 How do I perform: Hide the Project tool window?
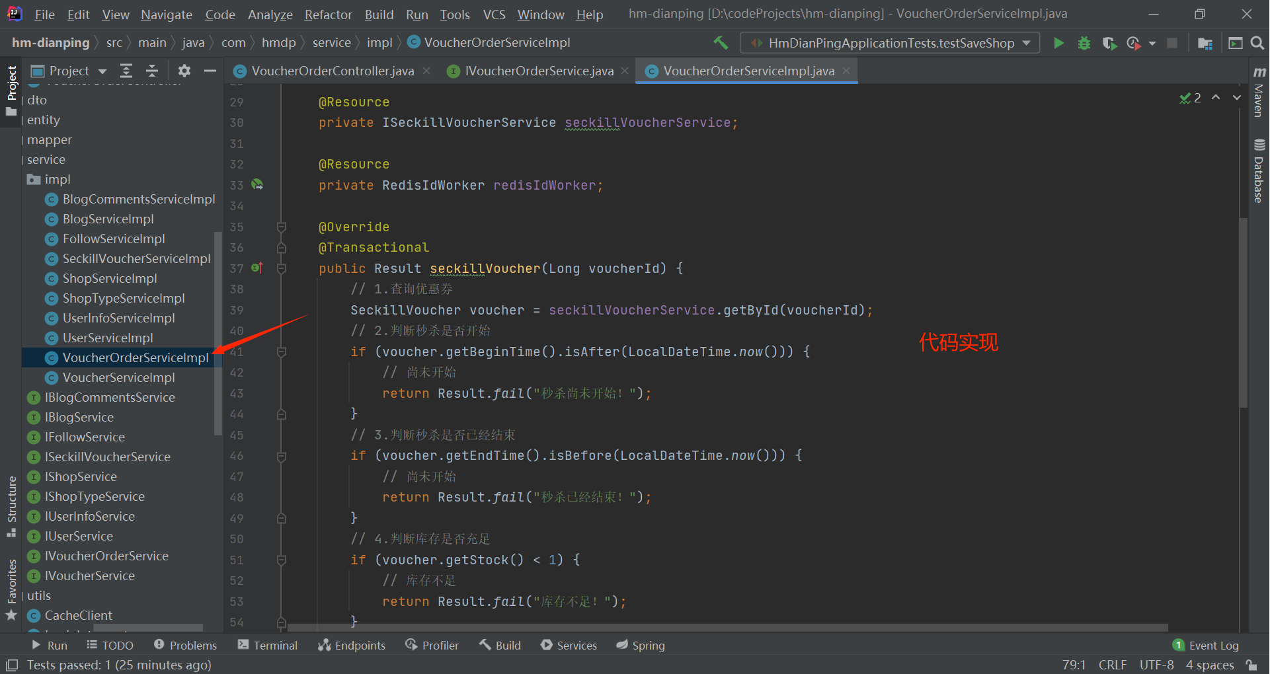tap(210, 71)
